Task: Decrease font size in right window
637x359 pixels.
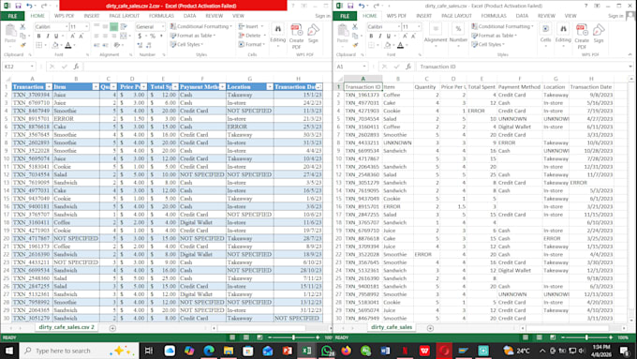Action: (x=413, y=36)
